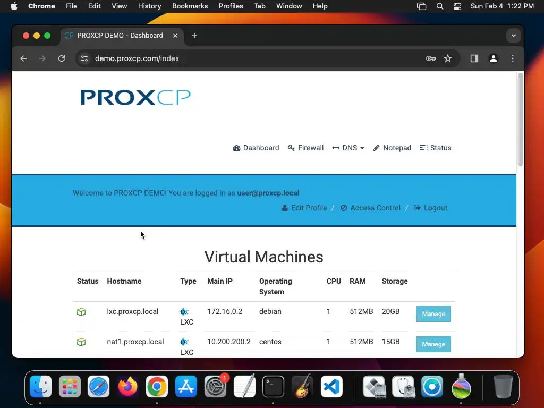The image size is (544, 408).
Task: Click the status cube icon for lxc.proxcp.local
Action: click(x=81, y=312)
